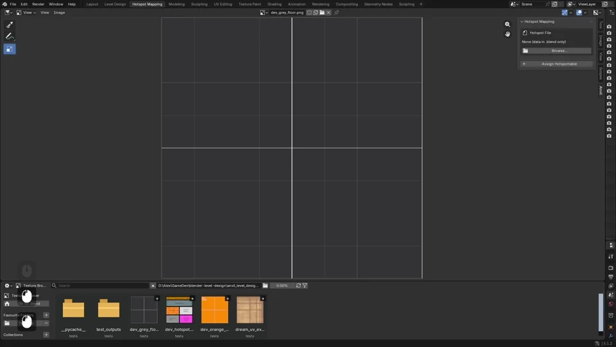
Task: Select the dev_hotspot texture thumbnail
Action: (x=179, y=310)
